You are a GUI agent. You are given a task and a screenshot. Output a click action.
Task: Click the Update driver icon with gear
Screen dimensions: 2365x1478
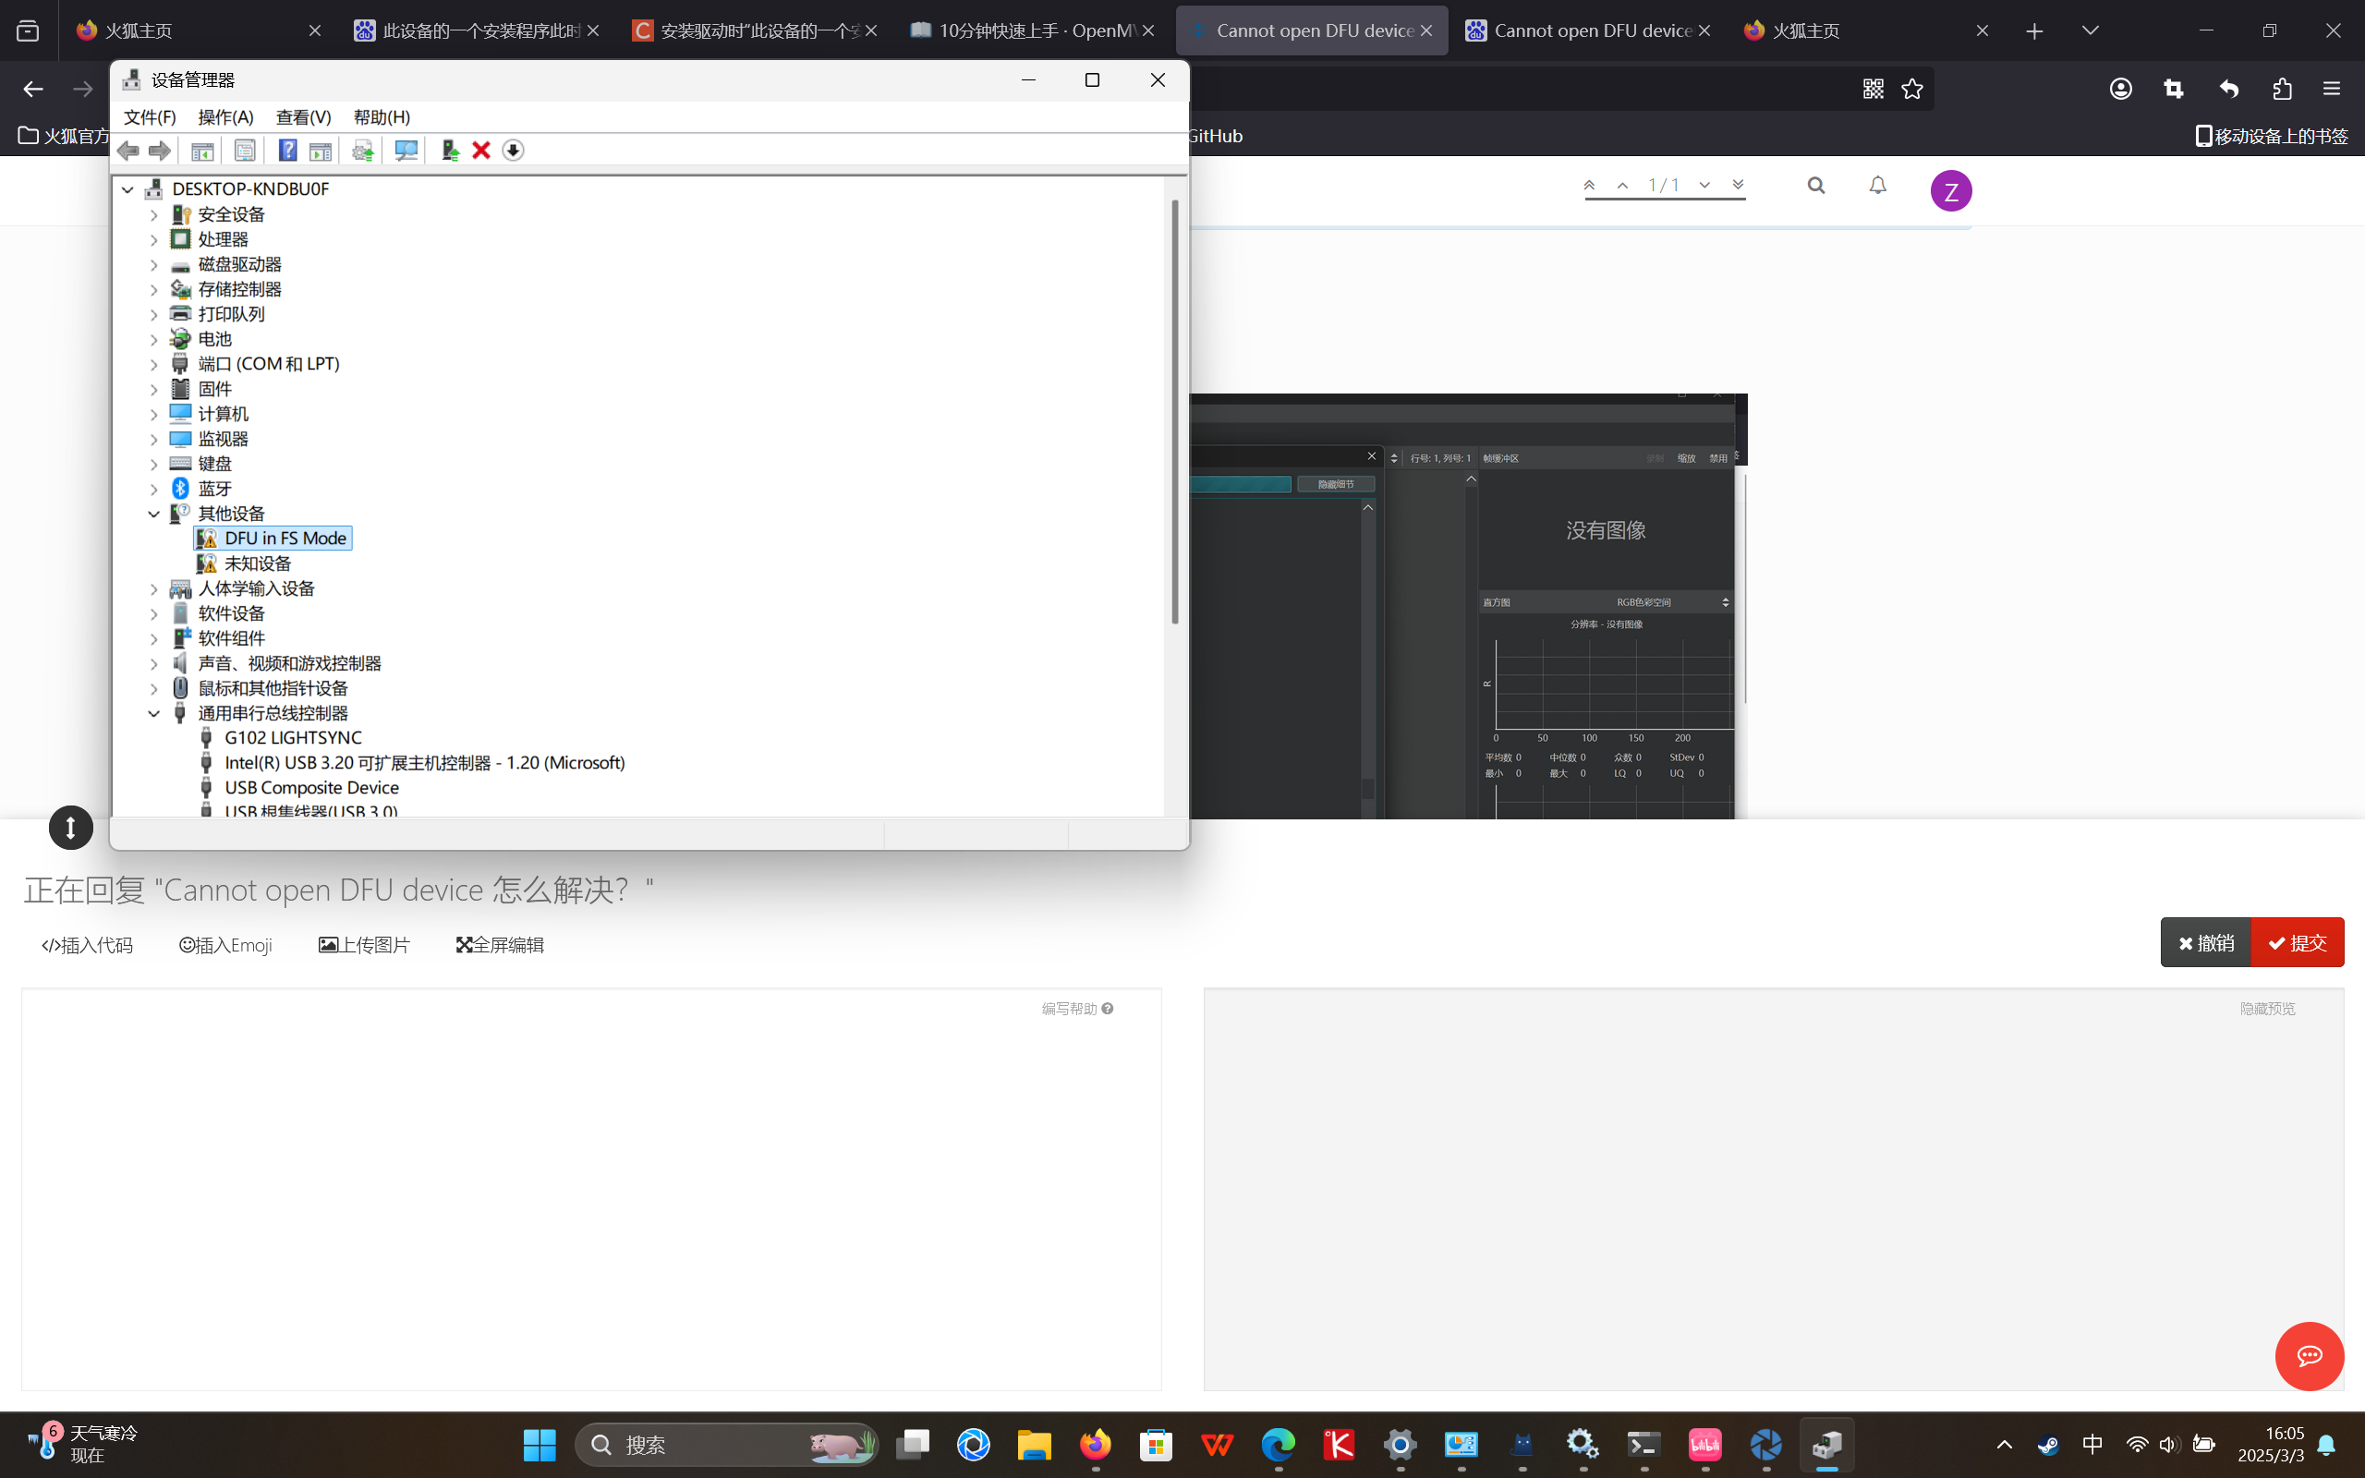(362, 151)
